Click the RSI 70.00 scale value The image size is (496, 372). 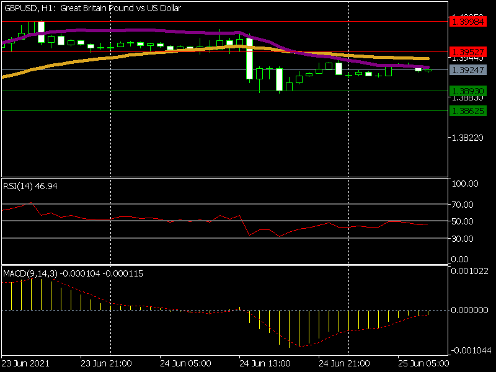coord(462,205)
